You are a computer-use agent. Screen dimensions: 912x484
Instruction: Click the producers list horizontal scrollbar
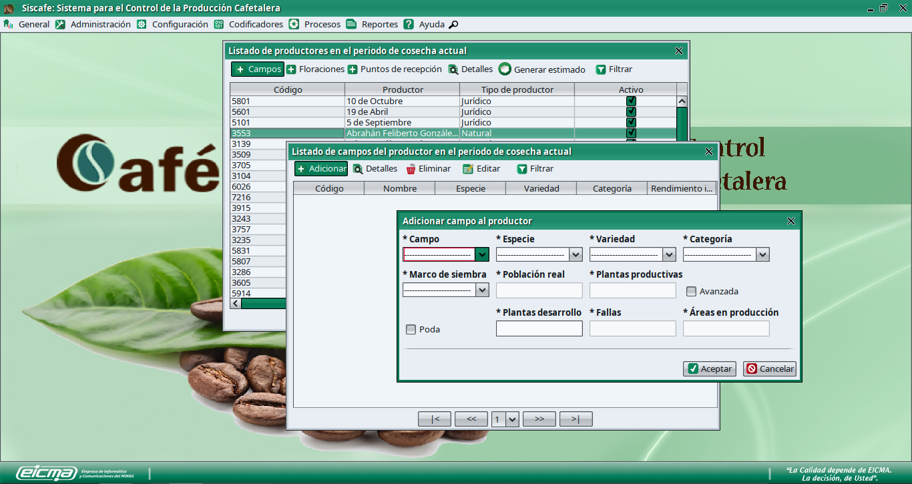[263, 304]
